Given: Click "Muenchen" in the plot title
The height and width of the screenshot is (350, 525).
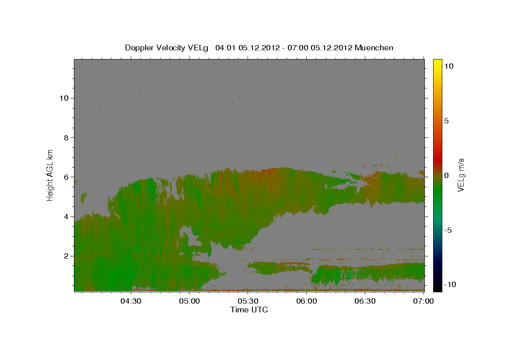Looking at the screenshot, I should pyautogui.click(x=374, y=48).
